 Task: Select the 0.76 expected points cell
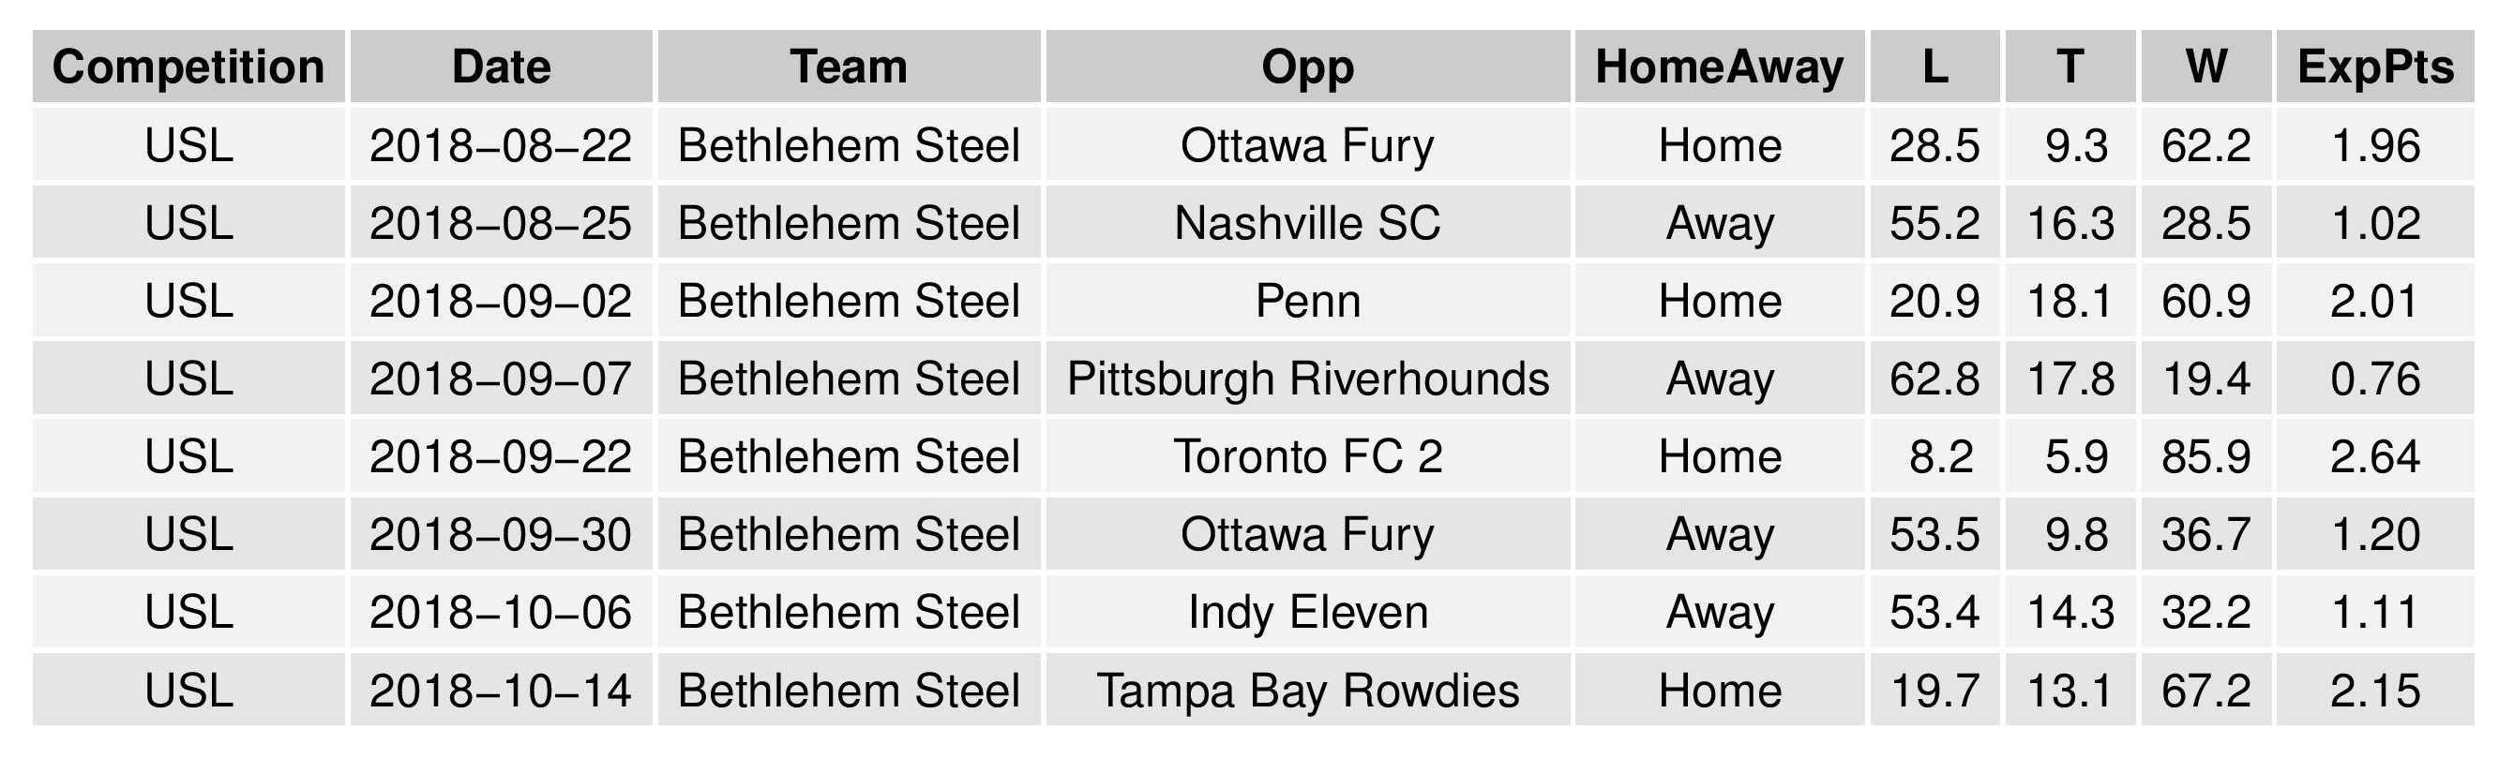tap(2374, 379)
